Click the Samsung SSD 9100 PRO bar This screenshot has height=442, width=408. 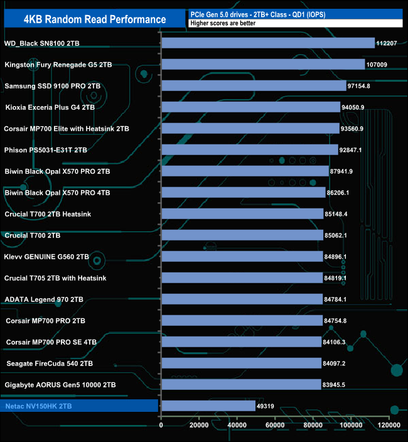tap(254, 85)
